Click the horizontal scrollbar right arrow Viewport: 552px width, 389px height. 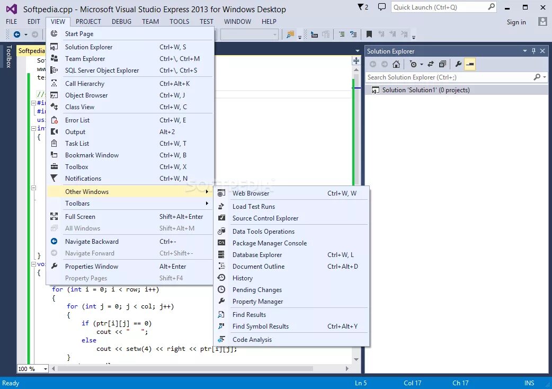point(347,368)
